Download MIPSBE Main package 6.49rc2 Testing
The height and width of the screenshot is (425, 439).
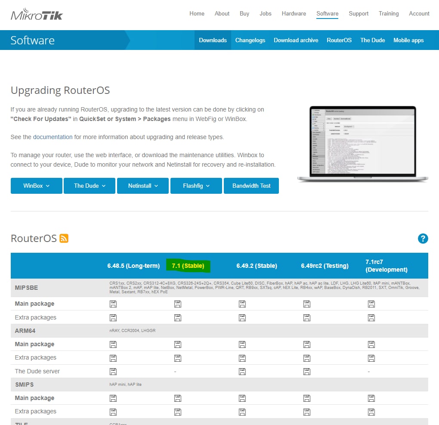point(307,304)
